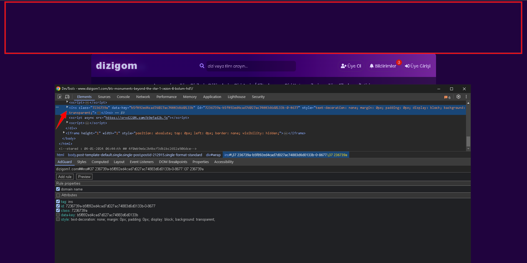527x263 pixels.
Task: Check the data-key rule property
Action: [58, 215]
